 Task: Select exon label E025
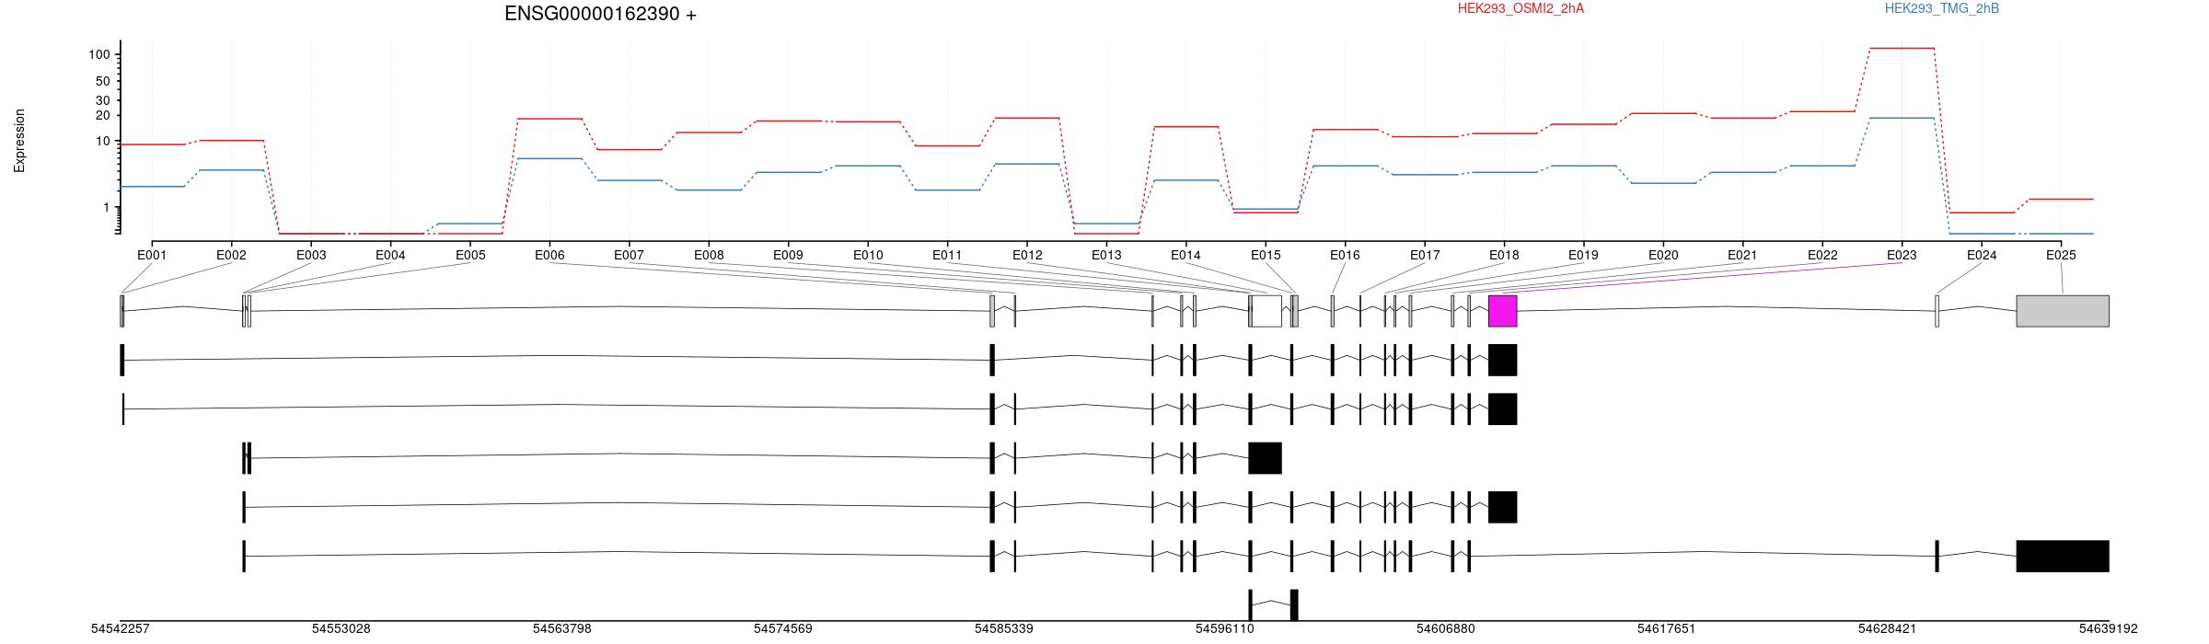[2061, 255]
